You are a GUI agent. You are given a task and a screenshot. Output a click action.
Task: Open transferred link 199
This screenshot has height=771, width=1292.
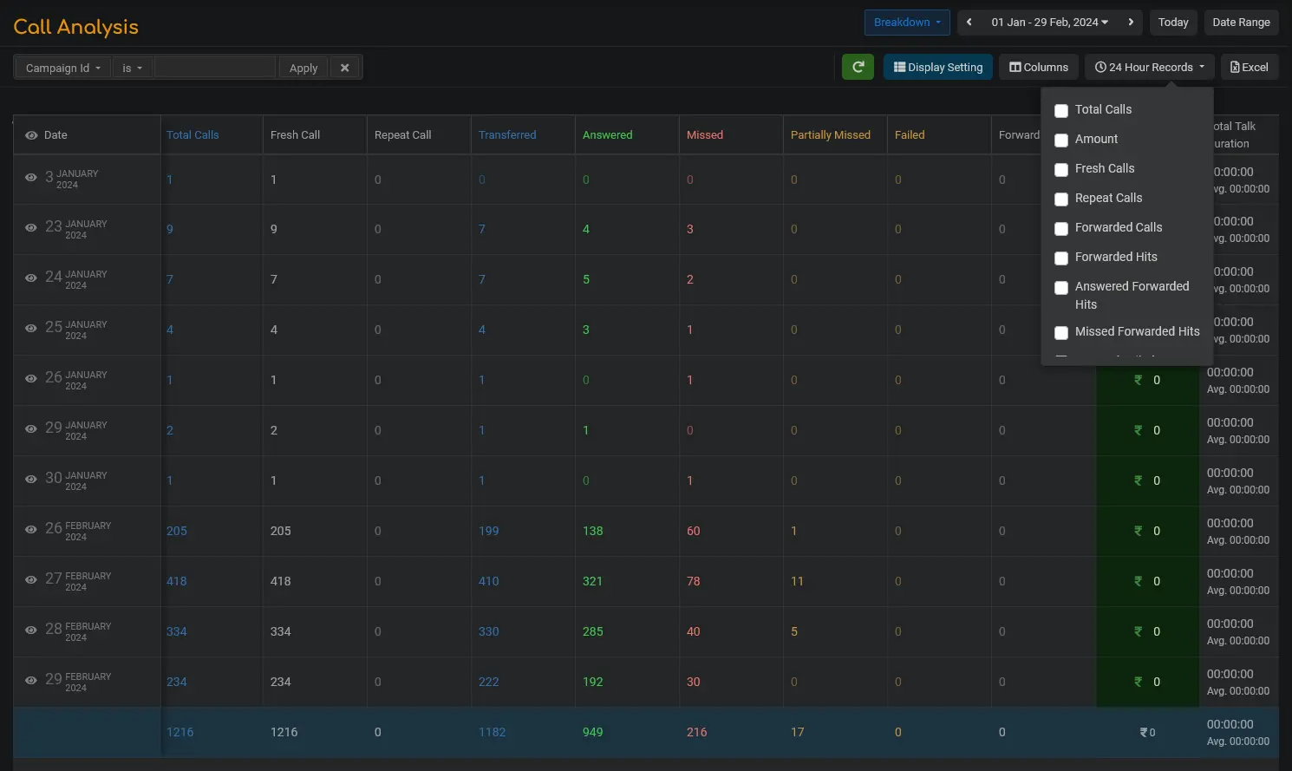coord(489,531)
